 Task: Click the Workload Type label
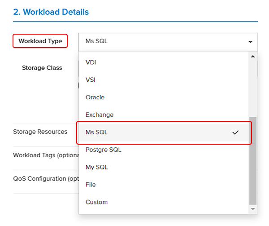tap(40, 41)
